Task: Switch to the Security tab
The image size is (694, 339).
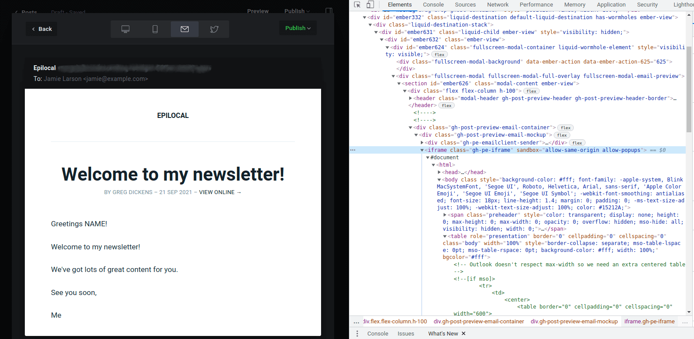Action: pyautogui.click(x=647, y=5)
